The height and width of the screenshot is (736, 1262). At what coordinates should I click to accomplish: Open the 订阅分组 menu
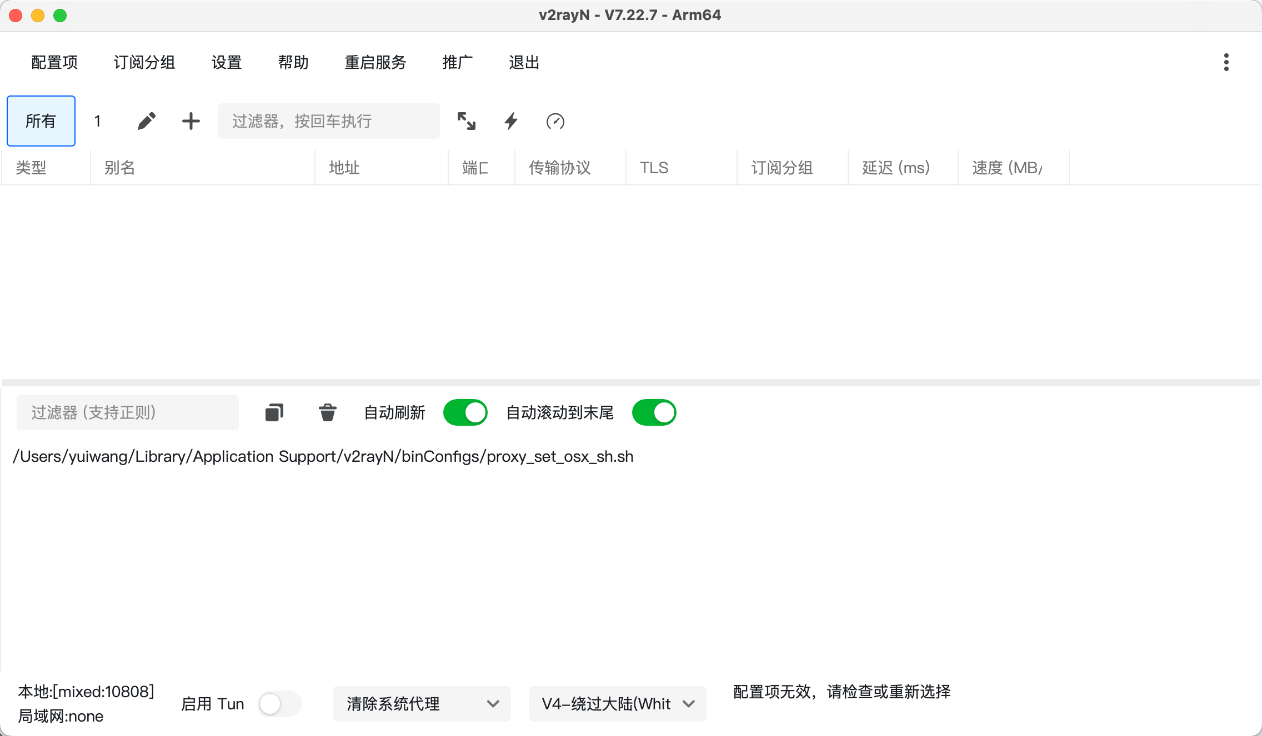coord(144,62)
